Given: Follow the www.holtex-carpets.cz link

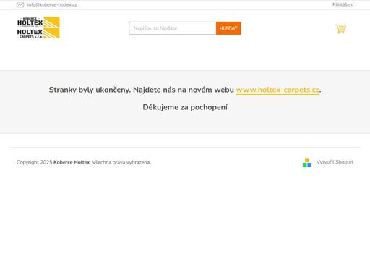Looking at the screenshot, I should (277, 90).
